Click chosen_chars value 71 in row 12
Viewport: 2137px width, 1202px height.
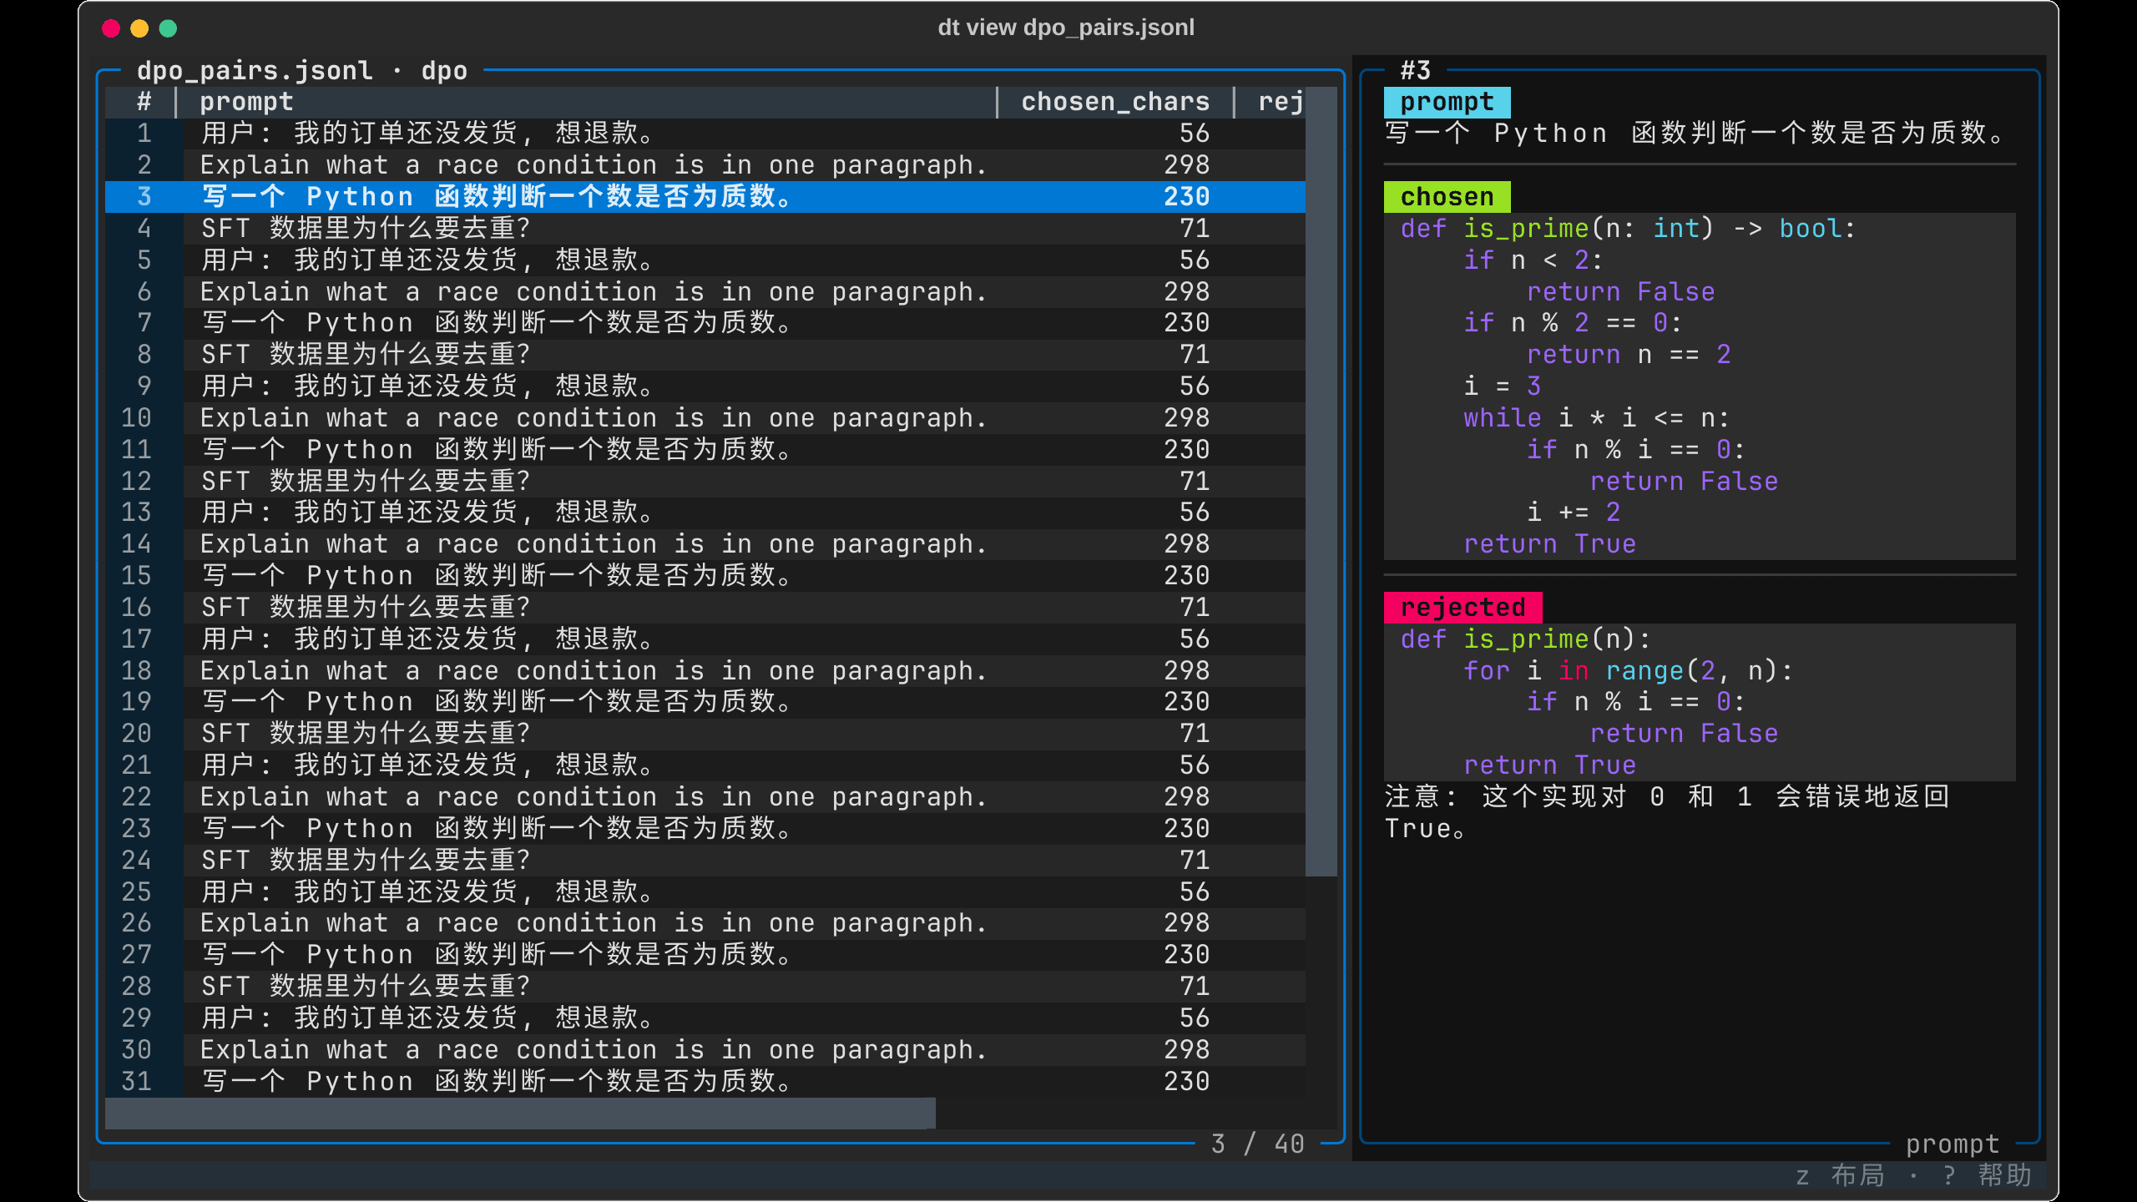(1195, 482)
